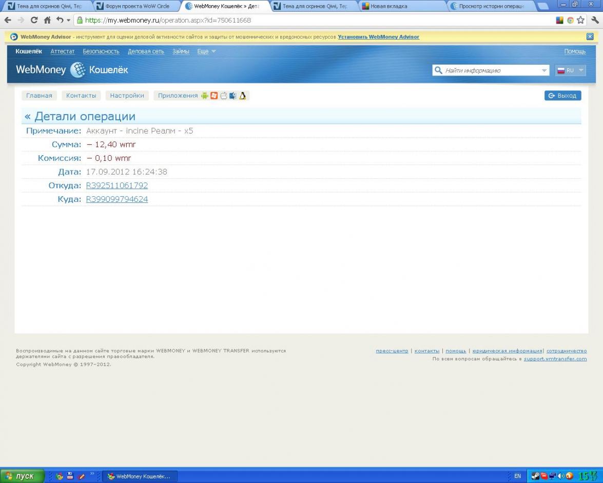Click the Выход logout button

562,96
